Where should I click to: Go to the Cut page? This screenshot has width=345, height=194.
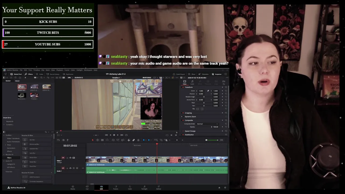(87, 187)
